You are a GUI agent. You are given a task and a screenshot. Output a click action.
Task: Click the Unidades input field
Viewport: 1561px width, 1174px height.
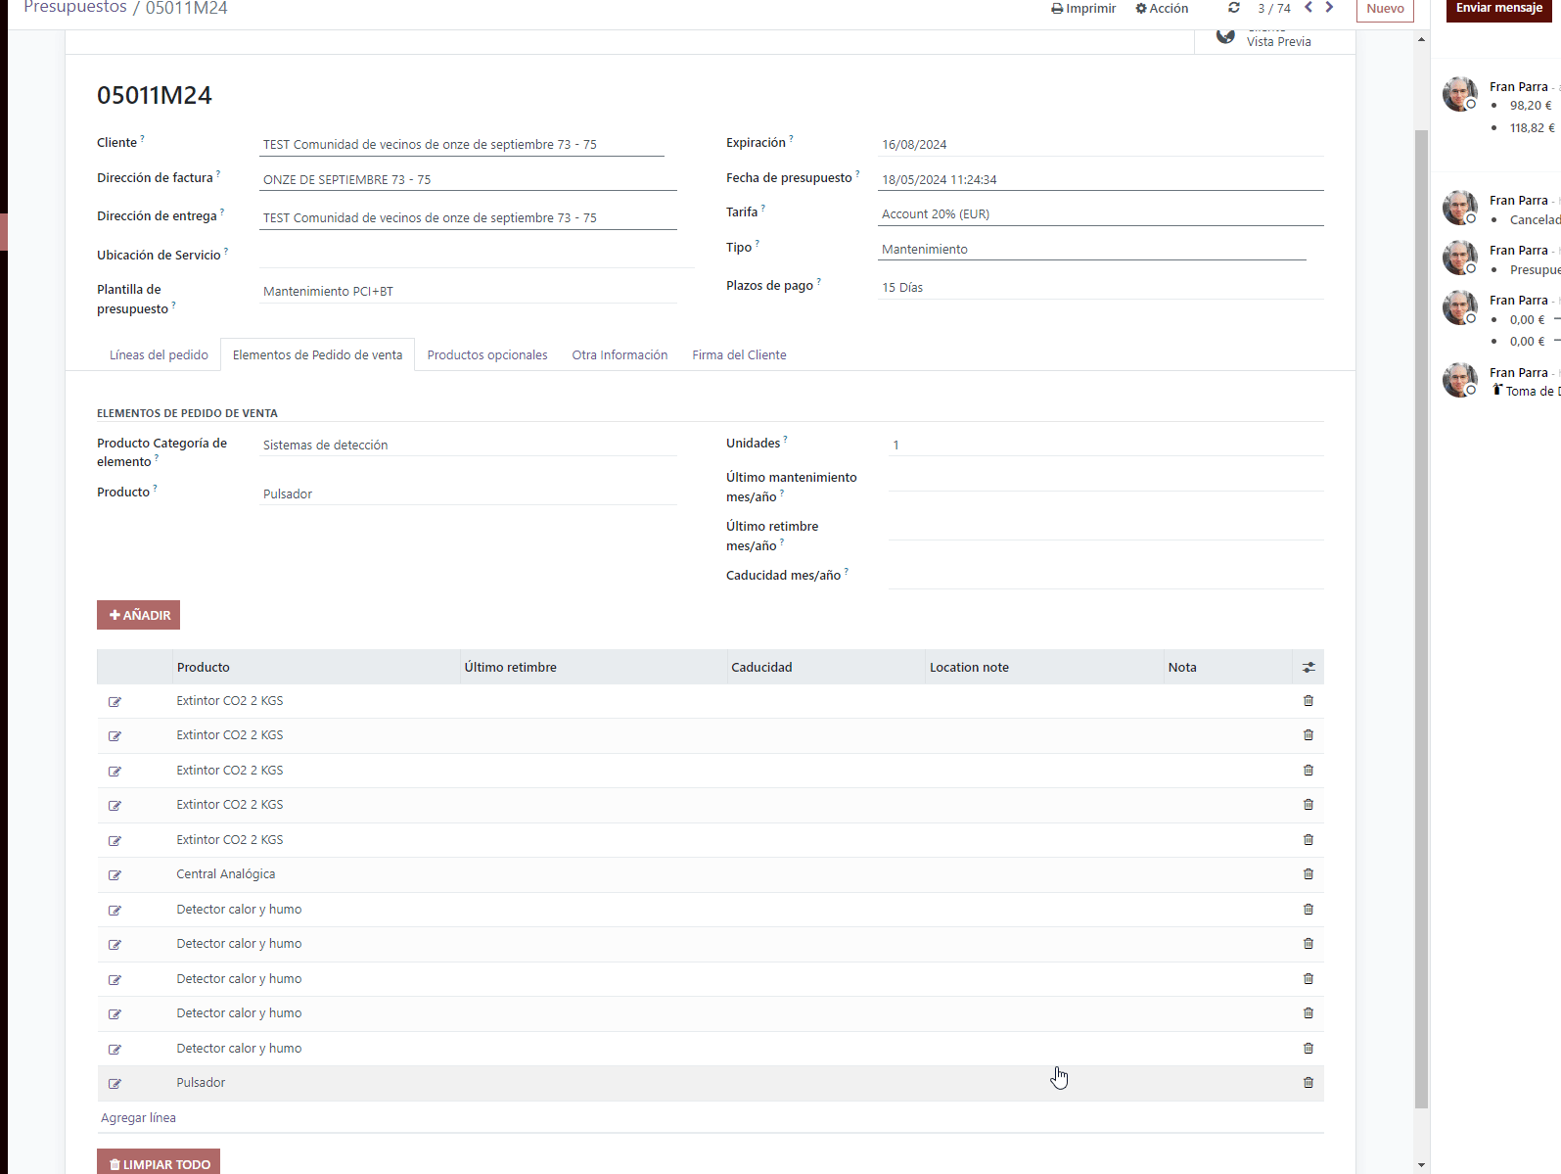click(1104, 446)
